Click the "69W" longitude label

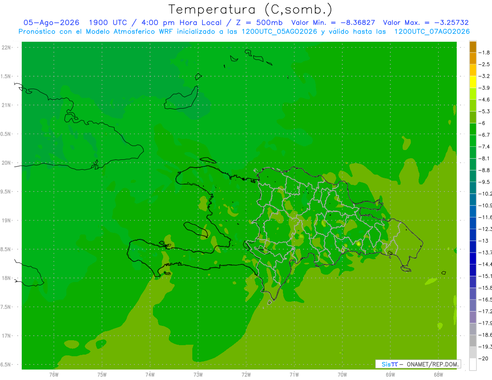(390, 374)
